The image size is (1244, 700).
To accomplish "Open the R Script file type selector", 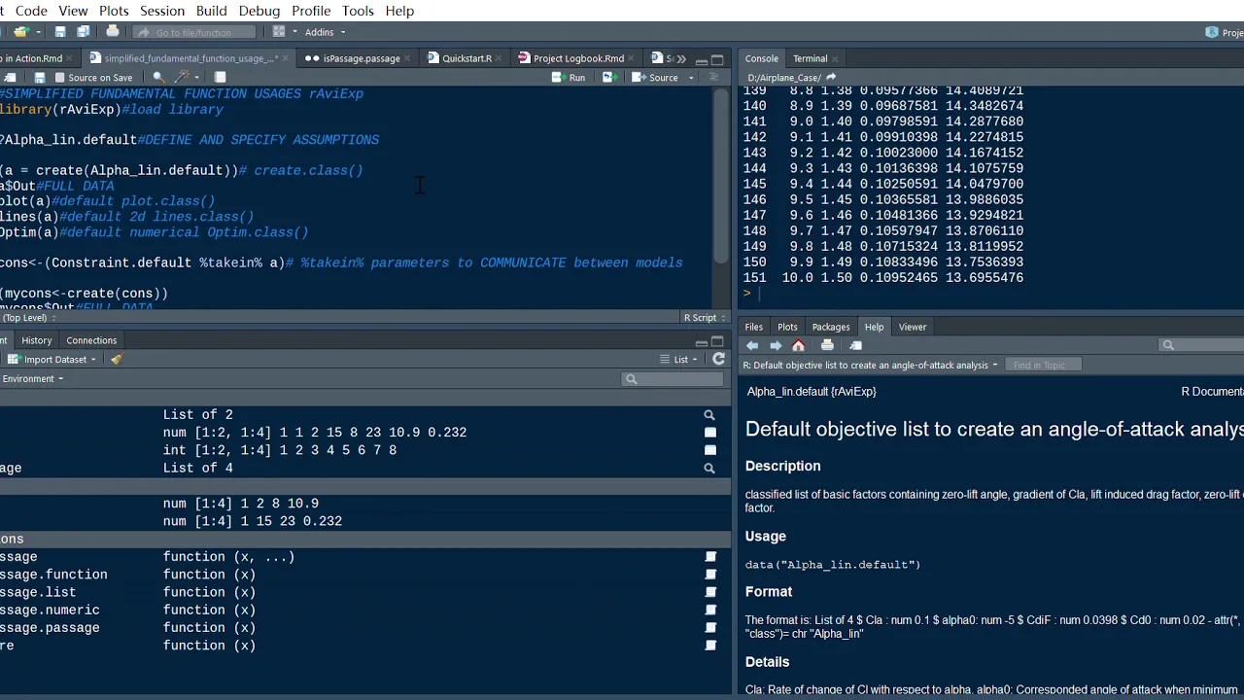I will (x=705, y=317).
